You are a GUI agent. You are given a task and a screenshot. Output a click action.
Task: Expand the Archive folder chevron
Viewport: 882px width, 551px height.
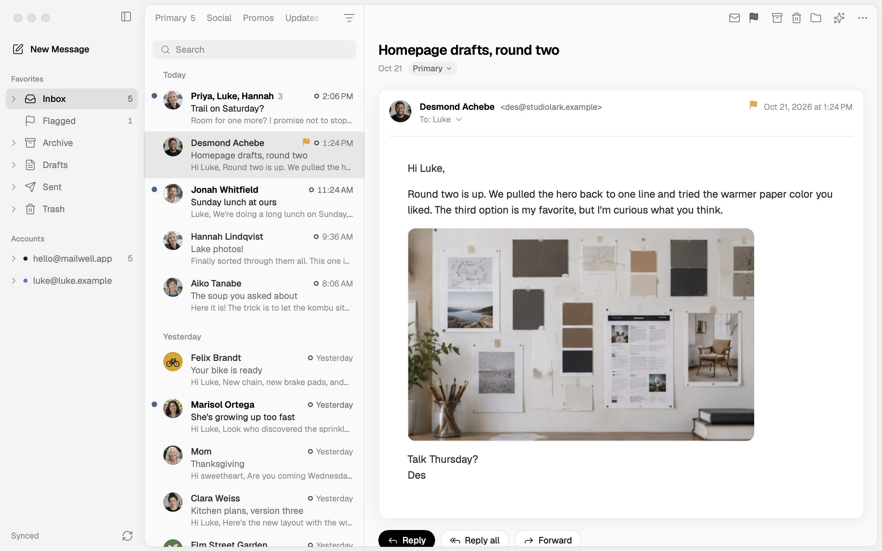point(14,143)
